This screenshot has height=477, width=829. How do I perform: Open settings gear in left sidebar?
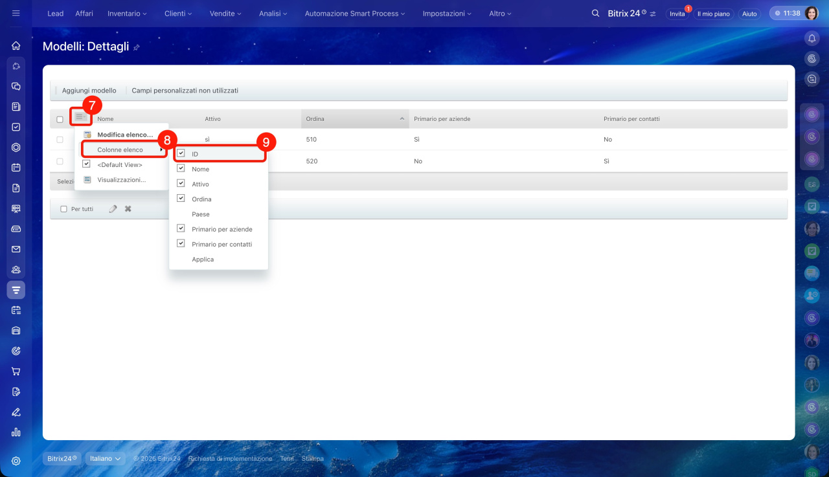click(x=16, y=461)
